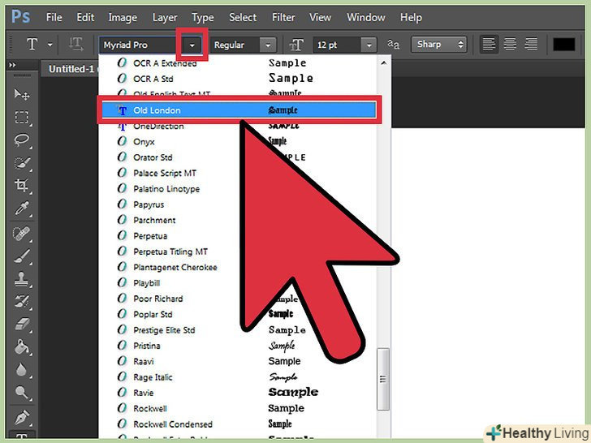Viewport: 591px width, 443px height.
Task: Click the black text color swatch
Action: (x=564, y=45)
